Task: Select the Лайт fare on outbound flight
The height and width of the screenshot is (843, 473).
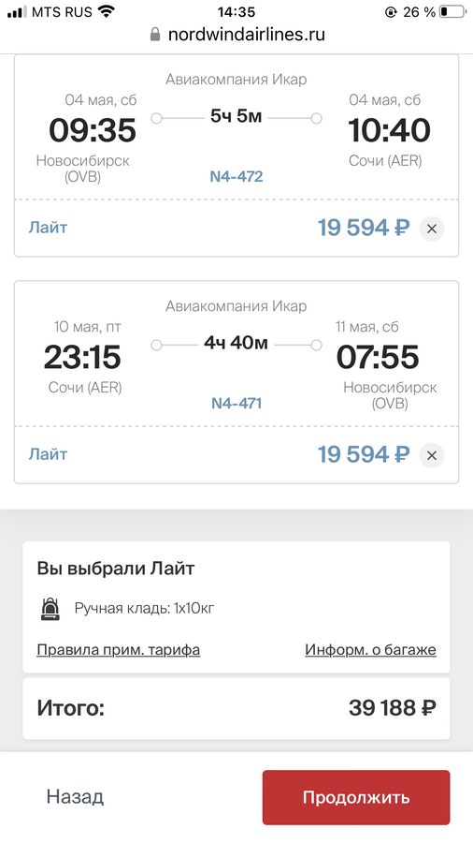Action: [49, 228]
